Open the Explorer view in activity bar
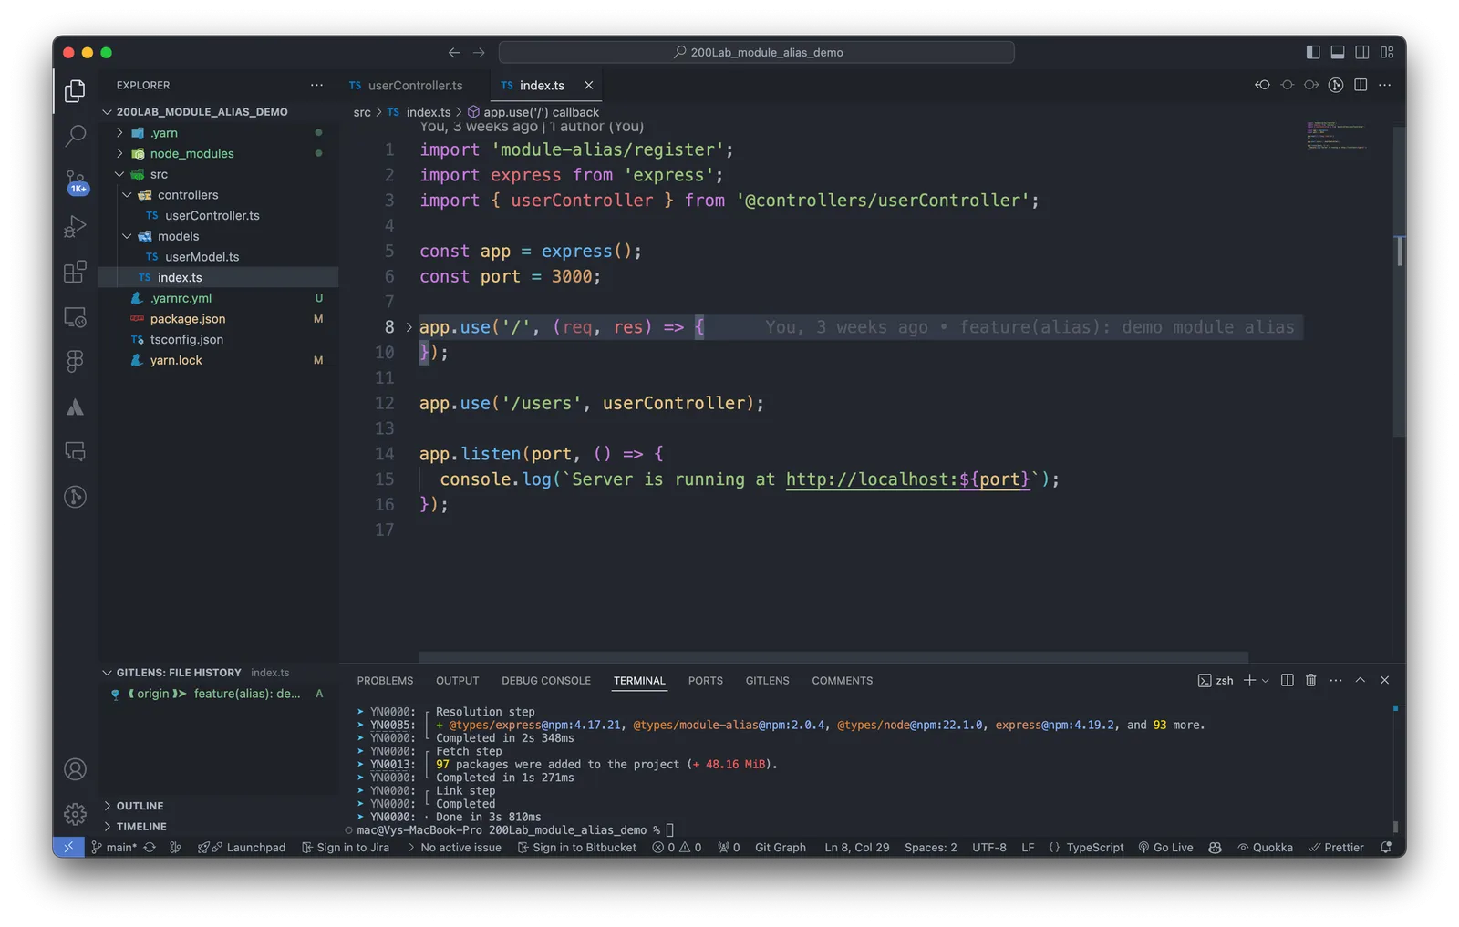 point(75,90)
